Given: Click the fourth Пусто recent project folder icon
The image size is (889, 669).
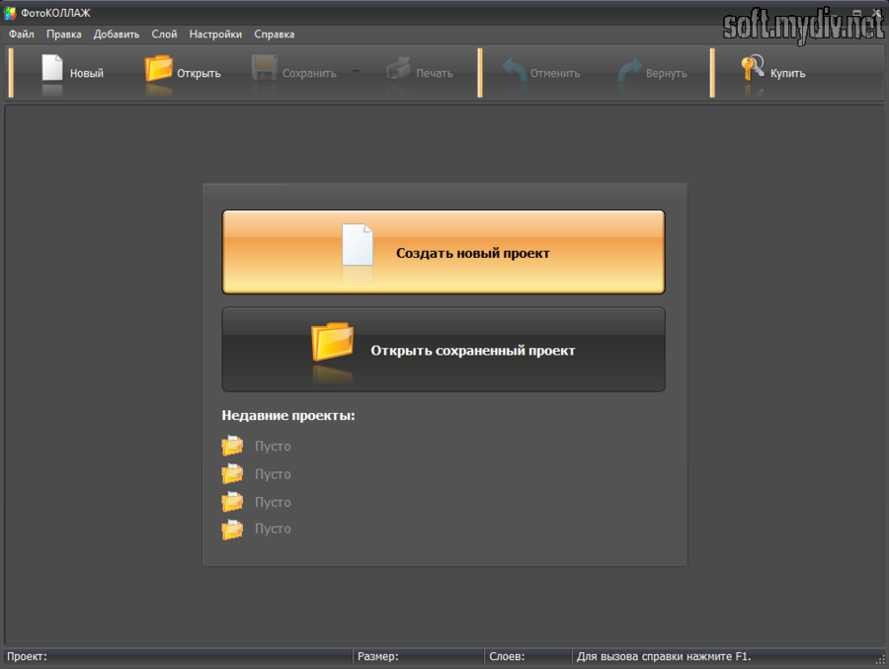Looking at the screenshot, I should [x=232, y=529].
